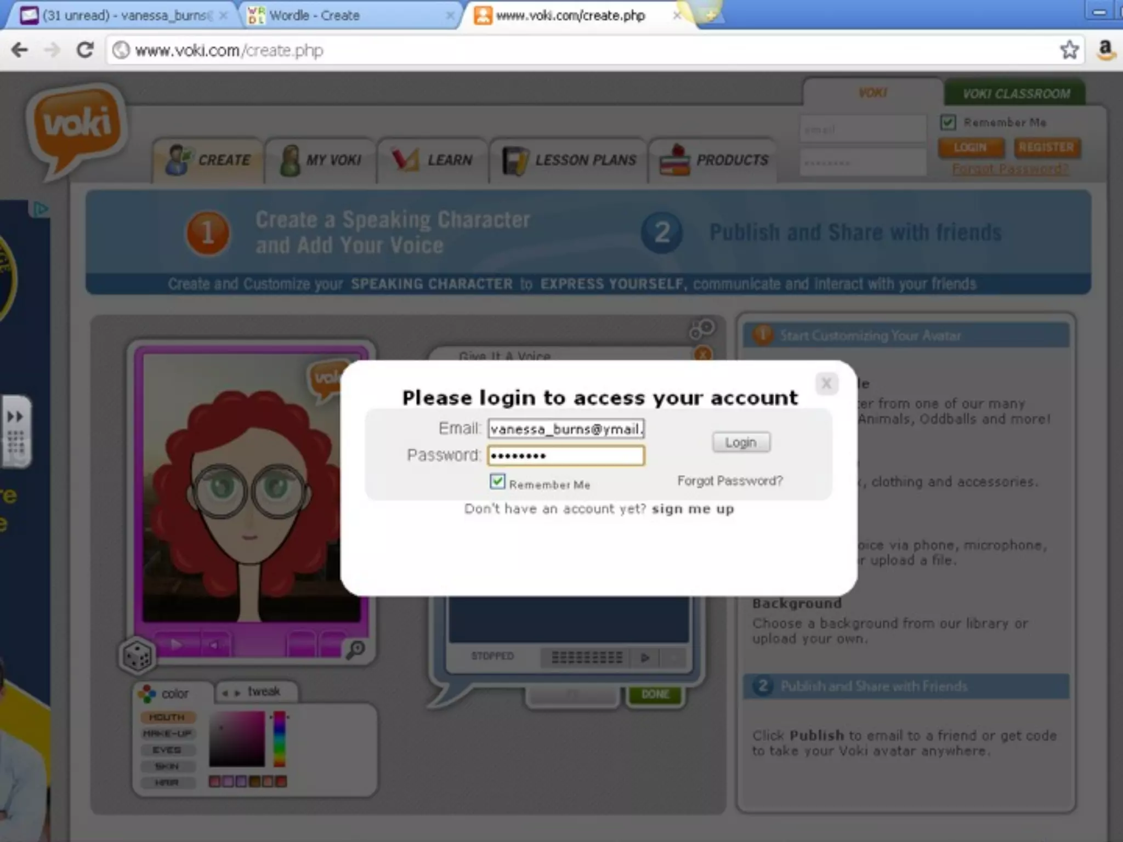Close the login dialog with the X

pos(826,384)
